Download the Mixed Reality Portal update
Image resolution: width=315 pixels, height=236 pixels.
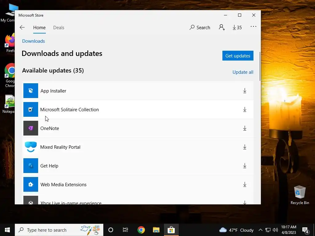click(245, 147)
